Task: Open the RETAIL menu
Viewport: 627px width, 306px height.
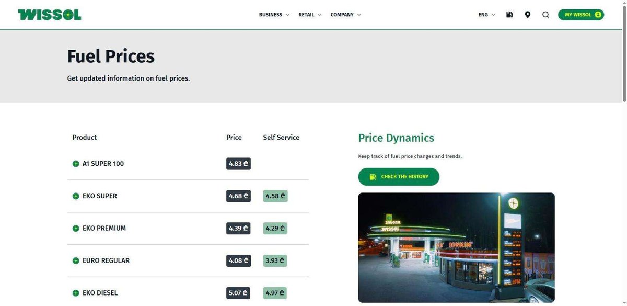Action: (310, 15)
